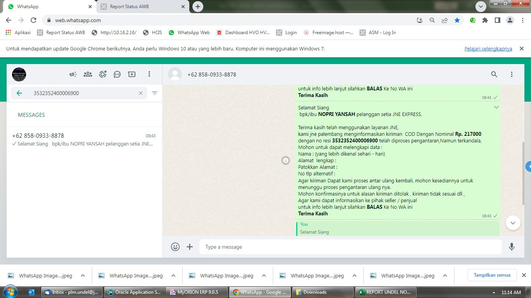Attach a file with plus icon
This screenshot has height=298, width=531.
(x=190, y=247)
